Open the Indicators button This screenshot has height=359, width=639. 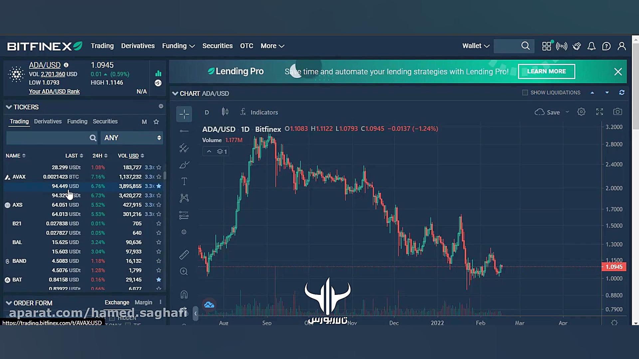(259, 112)
